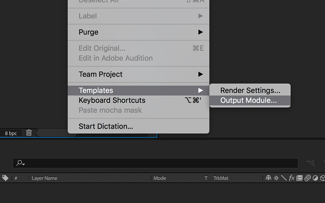The height and width of the screenshot is (203, 325).
Task: Click the frame blending film icon
Action: 300,178
